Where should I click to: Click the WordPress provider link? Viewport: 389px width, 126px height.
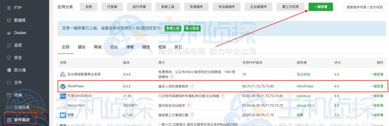point(305,86)
